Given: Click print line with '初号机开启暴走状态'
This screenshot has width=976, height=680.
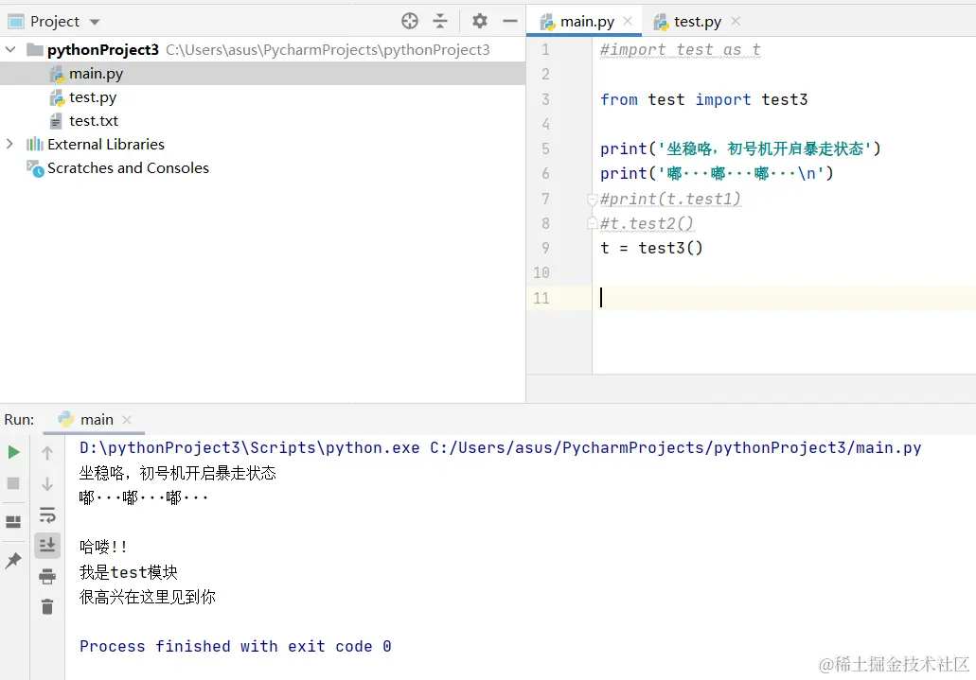Looking at the screenshot, I should coord(740,148).
